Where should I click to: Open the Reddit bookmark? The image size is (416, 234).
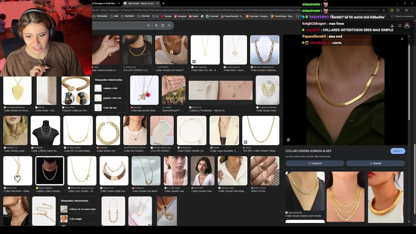tap(194, 16)
